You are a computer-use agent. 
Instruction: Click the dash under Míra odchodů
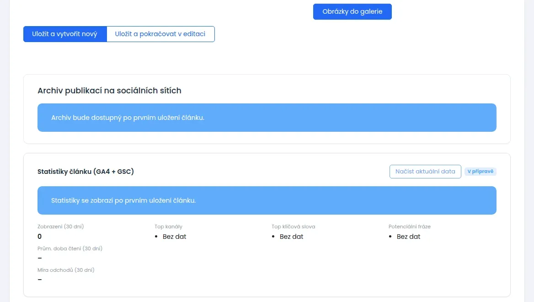point(40,280)
